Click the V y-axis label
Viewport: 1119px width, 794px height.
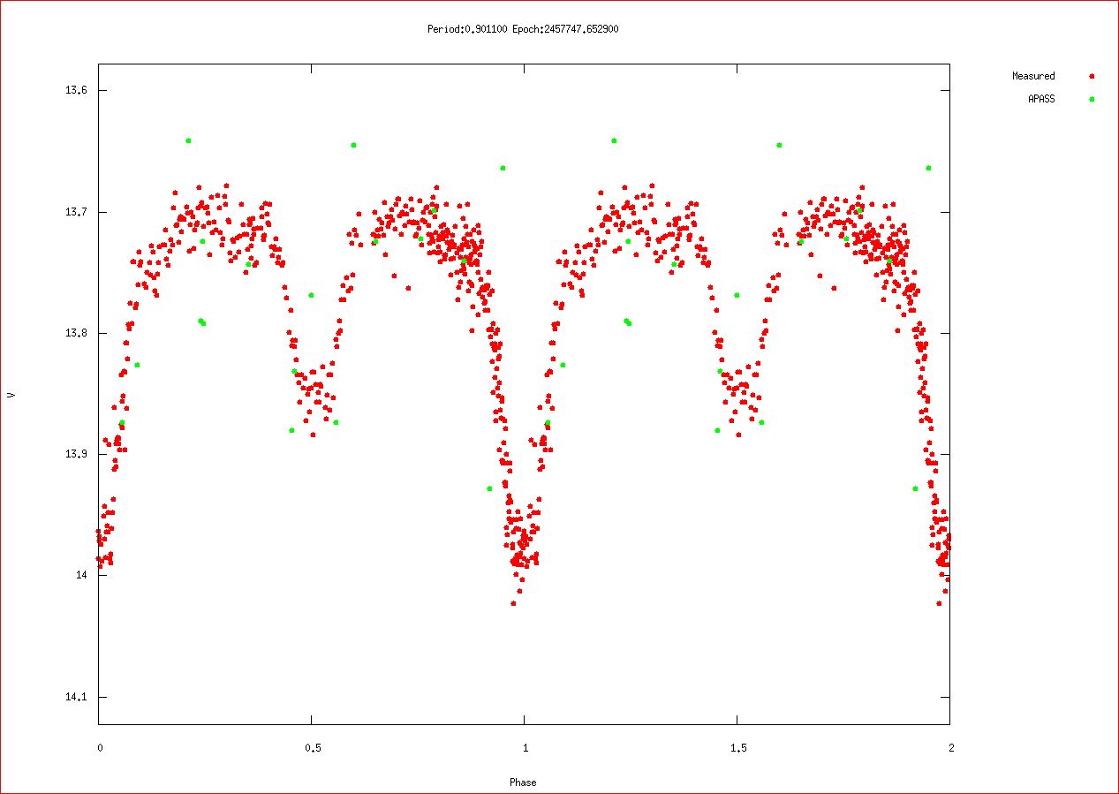11,395
